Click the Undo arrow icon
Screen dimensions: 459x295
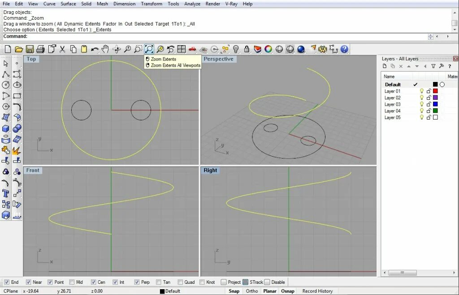[x=95, y=49]
